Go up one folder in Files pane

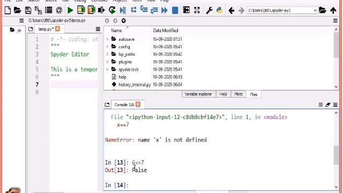(124, 20)
